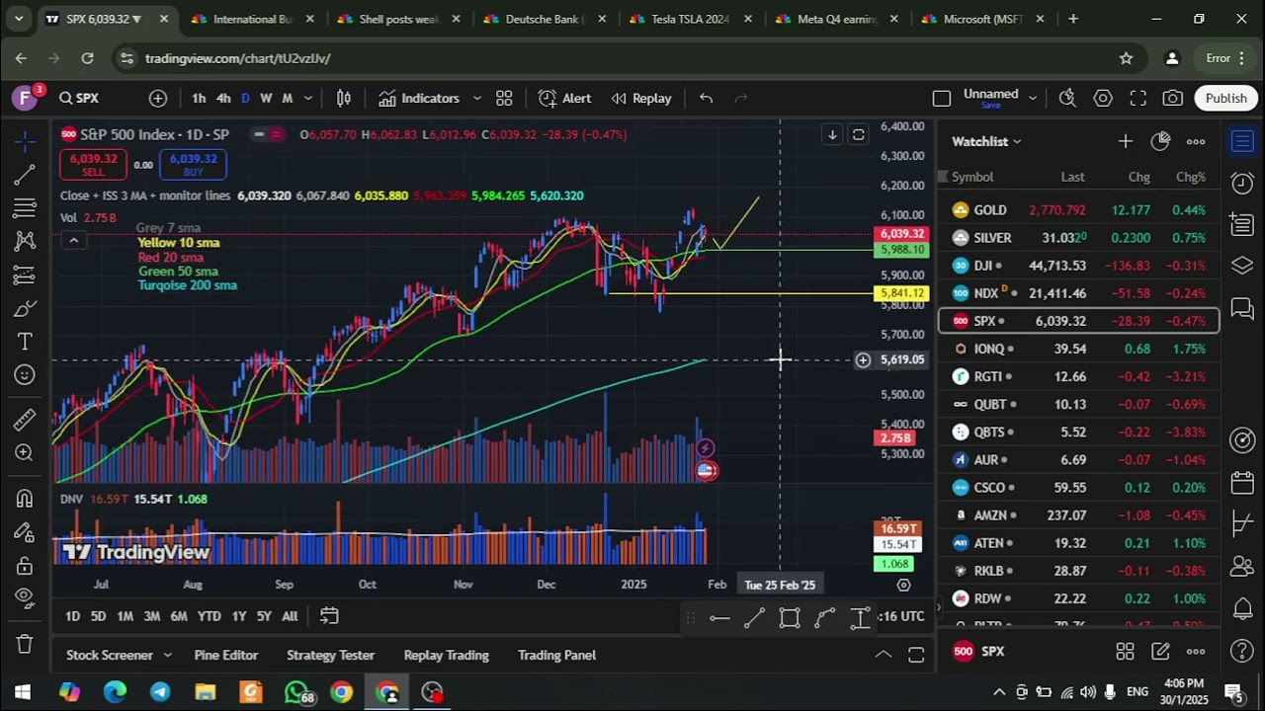1265x711 pixels.
Task: Expand the Watchlist name dropdown
Action: (x=986, y=141)
